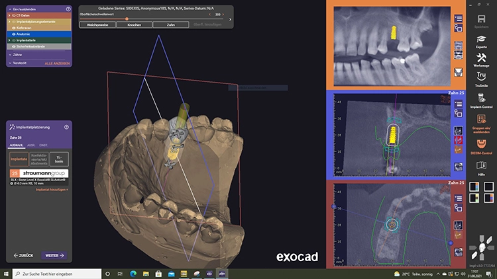The height and width of the screenshot is (279, 497).
Task: Select Konfektionierte/MU Abutments category
Action: click(x=39, y=159)
